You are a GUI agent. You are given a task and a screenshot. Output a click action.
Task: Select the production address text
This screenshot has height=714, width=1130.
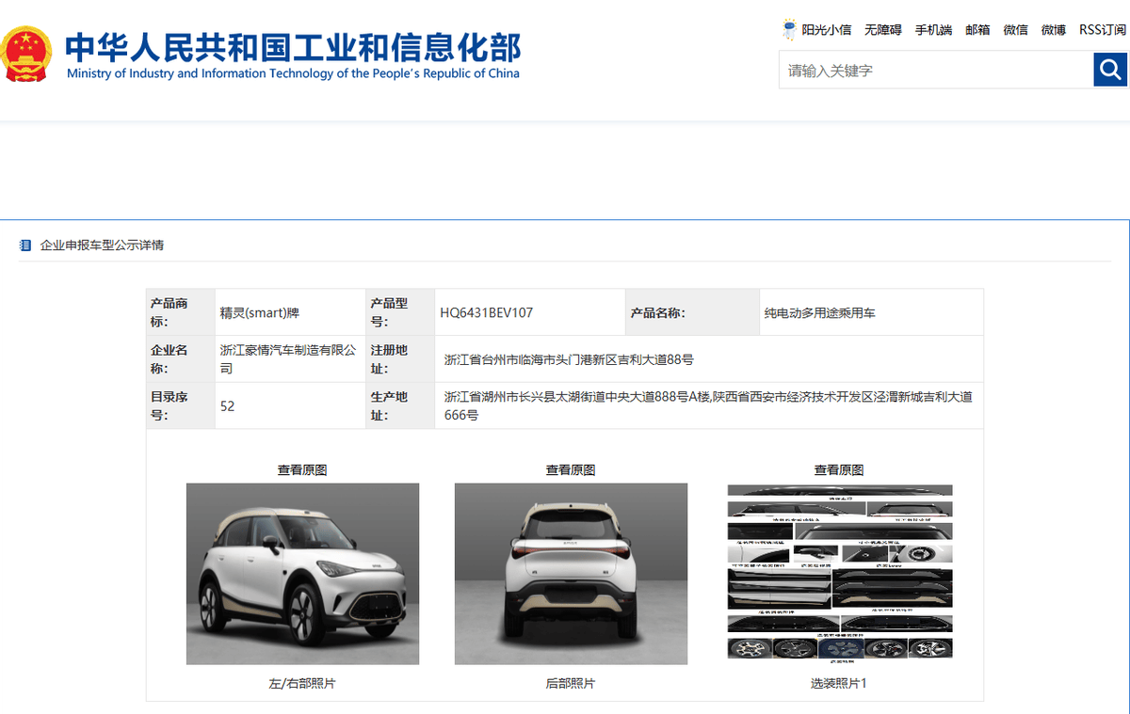click(x=708, y=406)
